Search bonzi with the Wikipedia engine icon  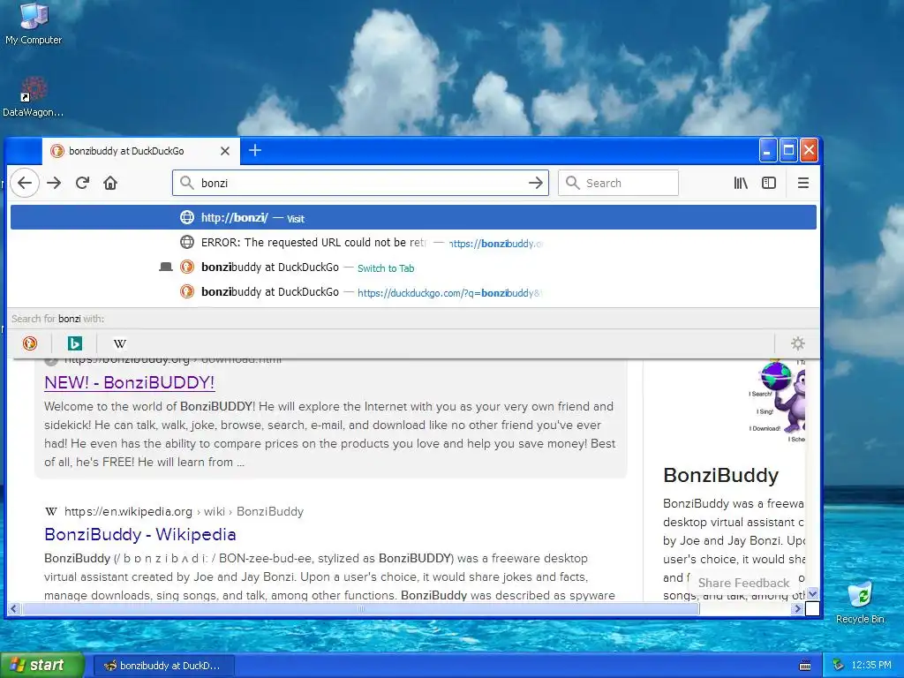click(119, 343)
